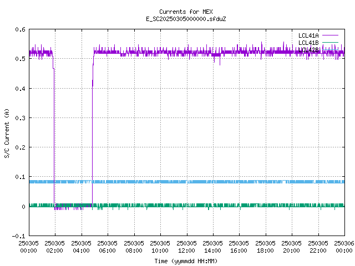The height and width of the screenshot is (266, 355).
Task: Click the LCL41B legend label
Action: click(308, 43)
